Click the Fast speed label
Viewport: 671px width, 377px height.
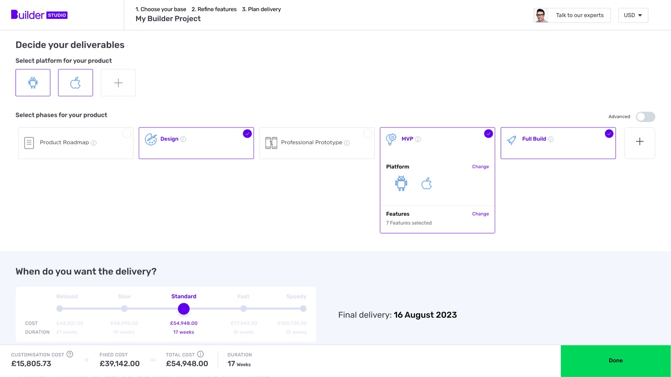click(243, 296)
